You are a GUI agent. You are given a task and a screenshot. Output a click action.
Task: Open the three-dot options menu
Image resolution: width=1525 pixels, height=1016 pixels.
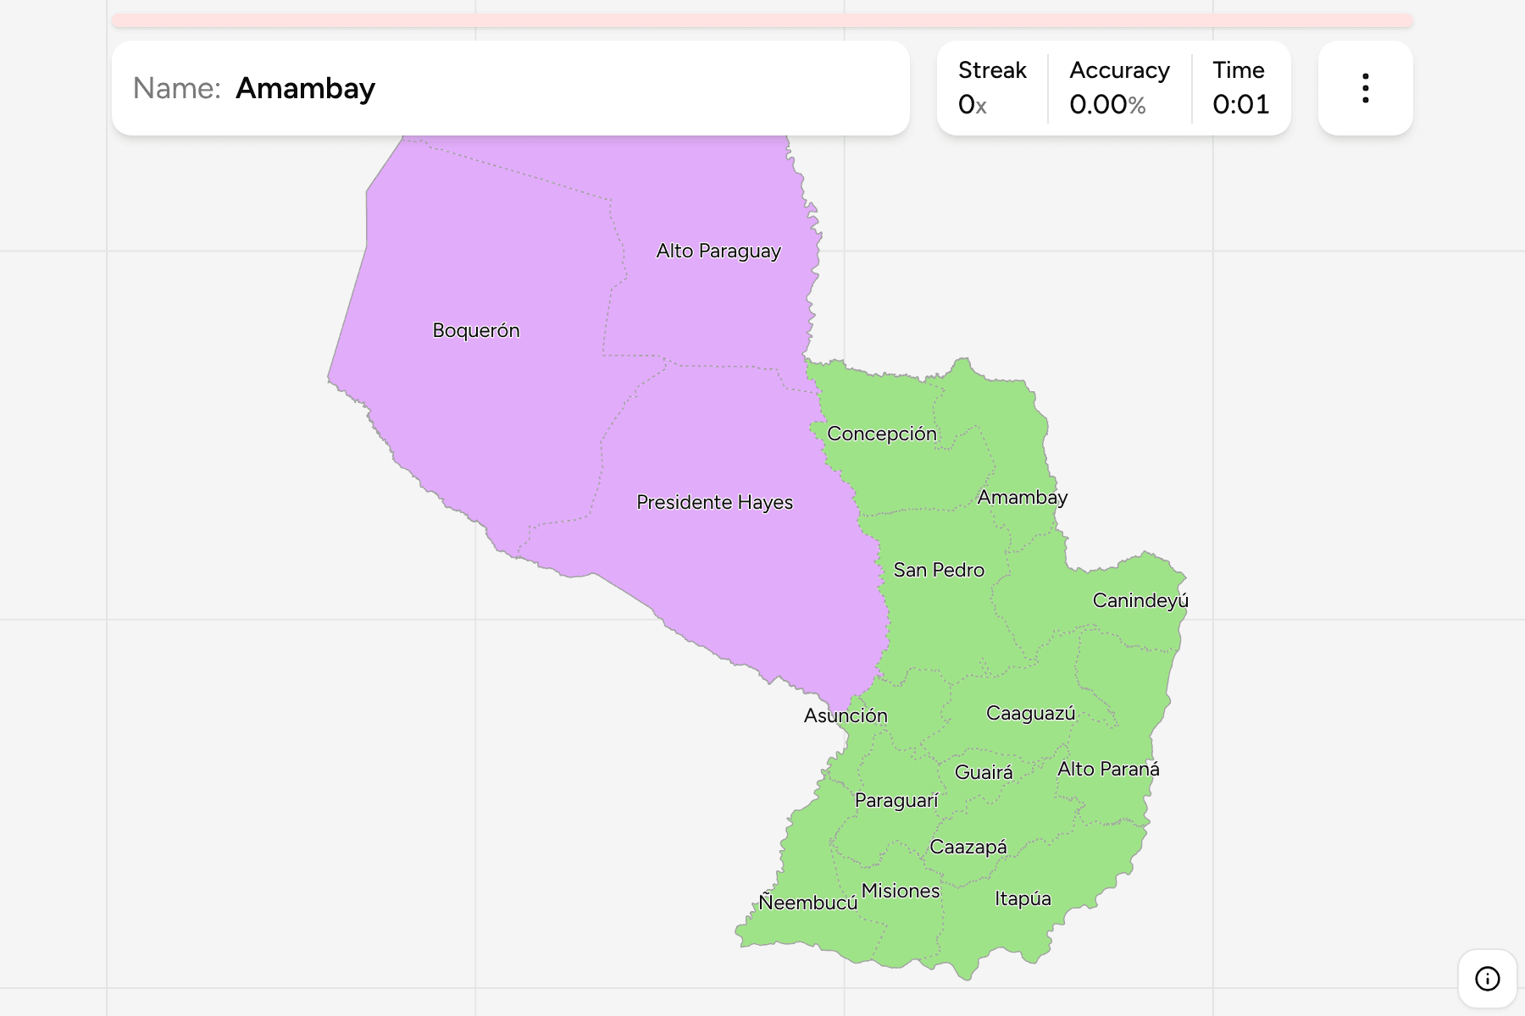click(1365, 88)
